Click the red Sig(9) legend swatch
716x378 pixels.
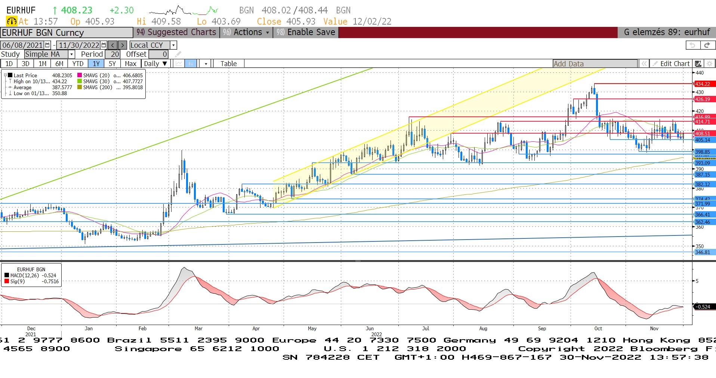(x=7, y=281)
